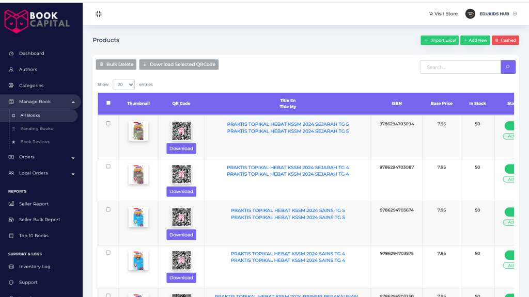
Task: Open Book Reviews submenu item
Action: pos(35,142)
